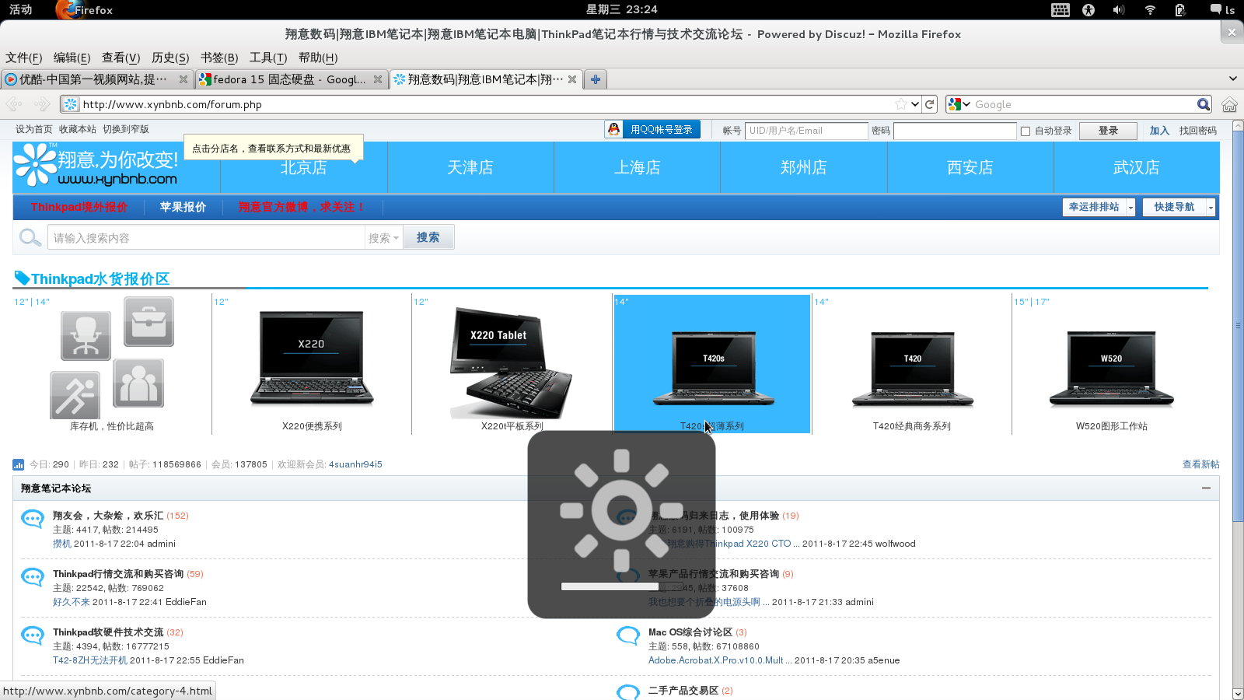Open the 天津店 store link
The width and height of the screenshot is (1244, 700).
click(470, 167)
